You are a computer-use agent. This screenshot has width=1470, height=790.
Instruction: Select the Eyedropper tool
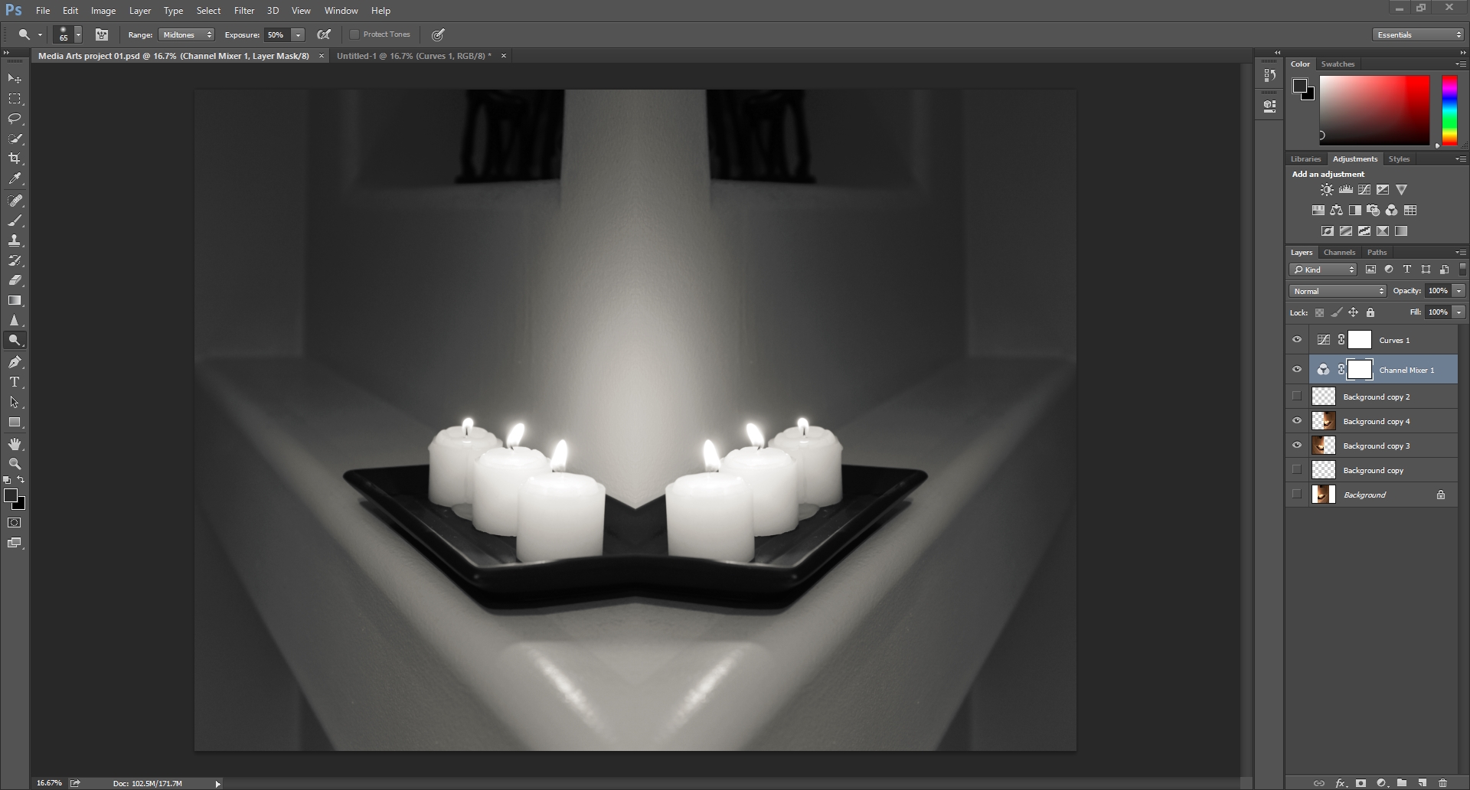[x=15, y=178]
